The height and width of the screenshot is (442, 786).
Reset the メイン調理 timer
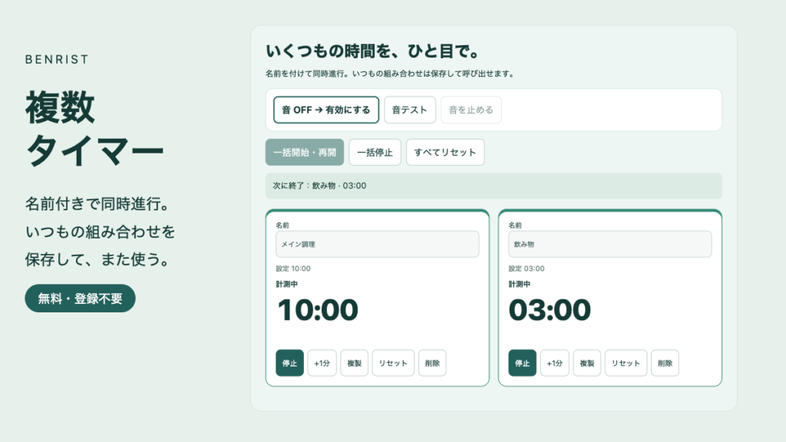click(x=393, y=363)
